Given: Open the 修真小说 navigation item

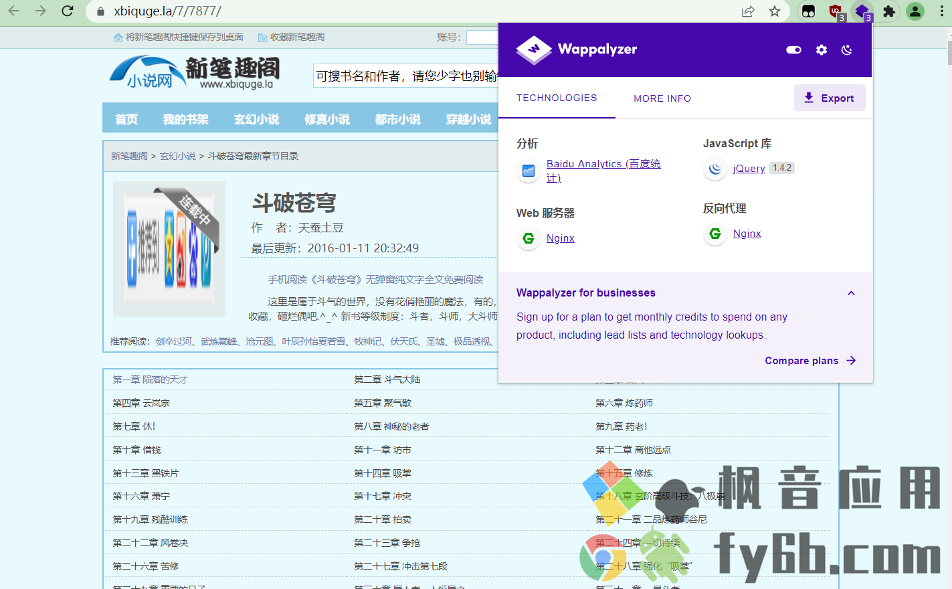Looking at the screenshot, I should pos(327,119).
